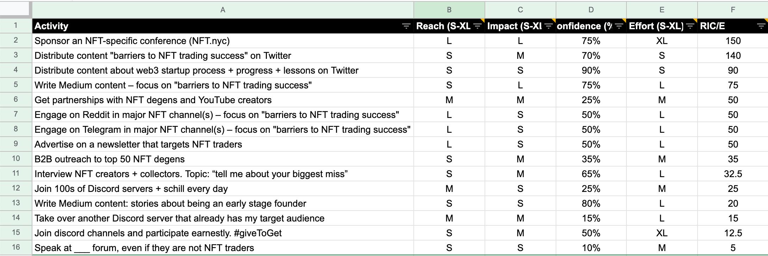This screenshot has height=256, width=768.
Task: Select the 'Speak at ___ forum' cell
Action: (223, 248)
